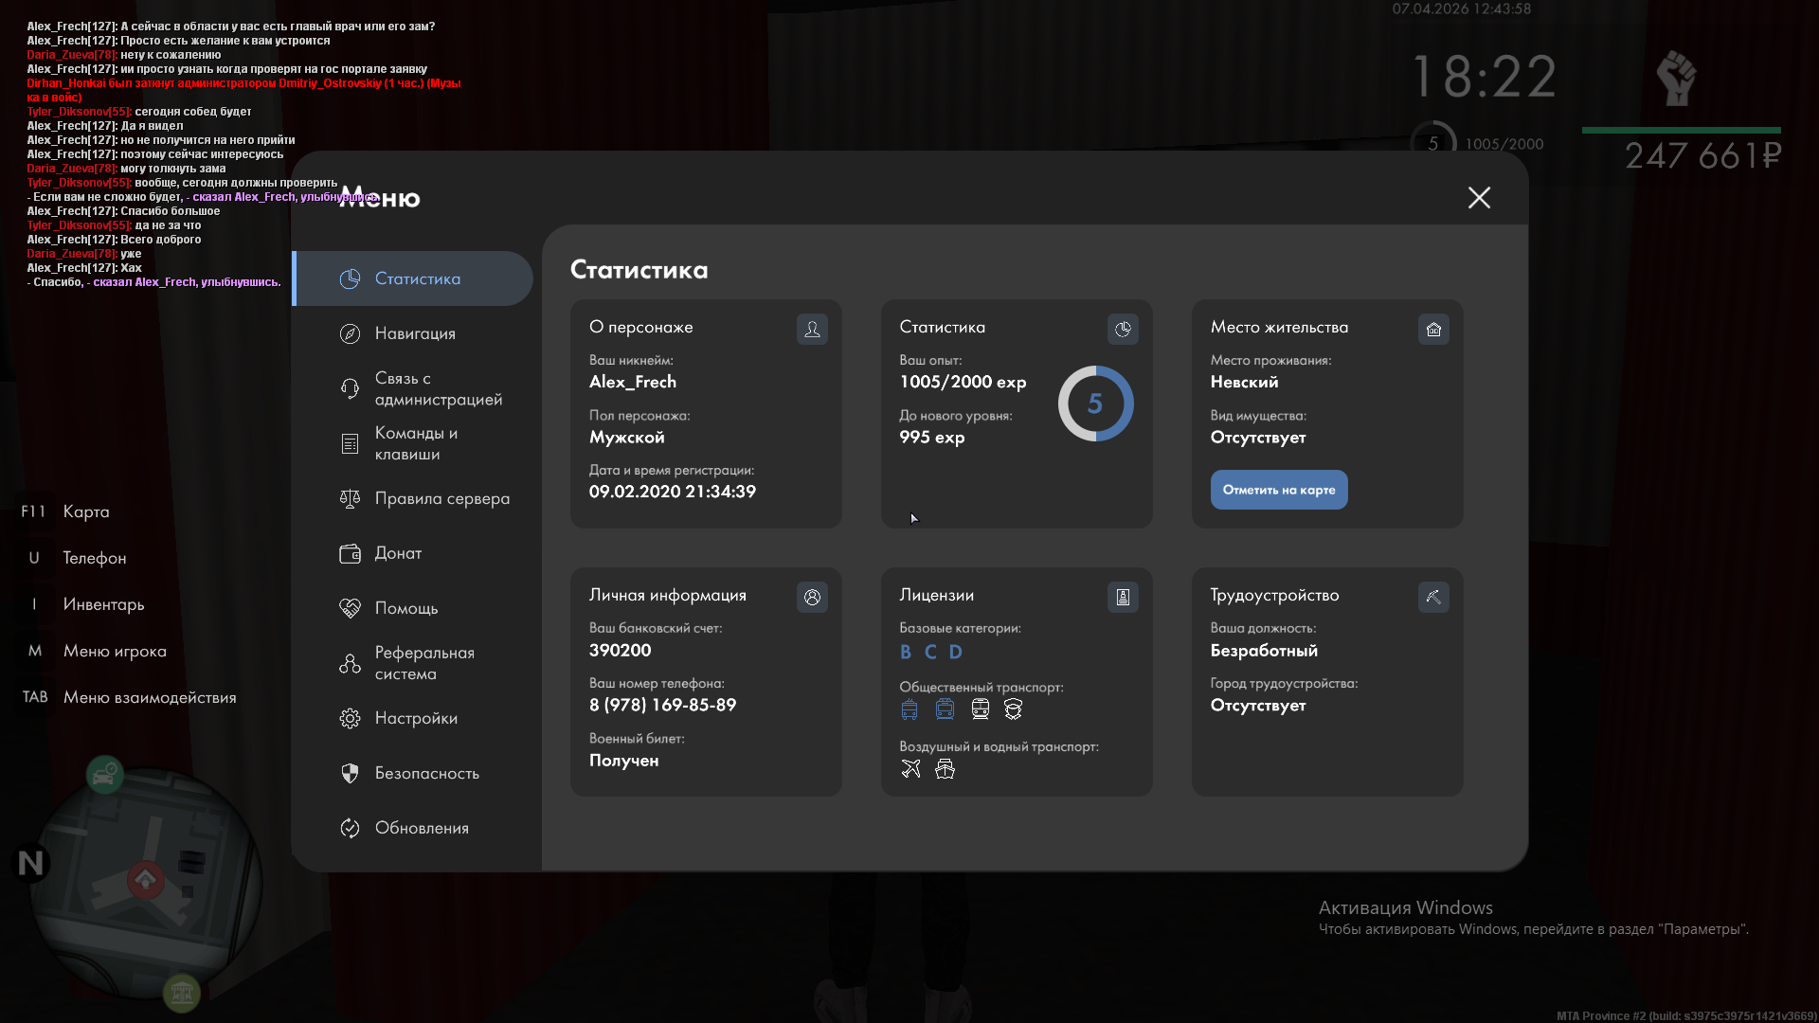Click the user icon in Личная информация card
The width and height of the screenshot is (1819, 1023).
(x=812, y=597)
